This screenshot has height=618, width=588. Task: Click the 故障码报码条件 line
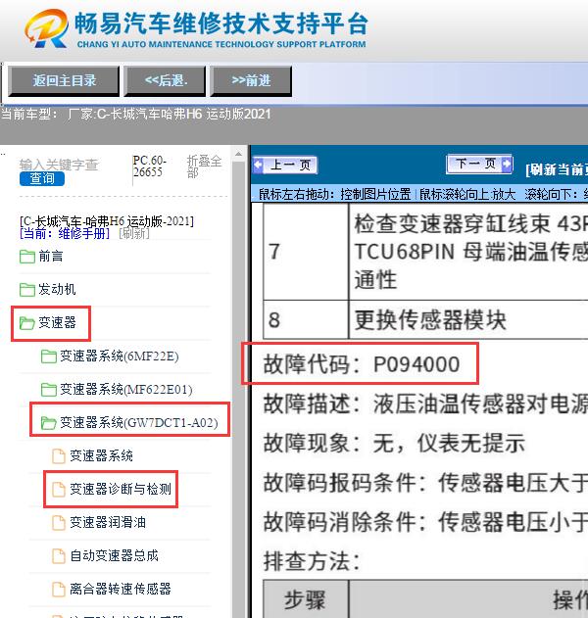(x=425, y=483)
